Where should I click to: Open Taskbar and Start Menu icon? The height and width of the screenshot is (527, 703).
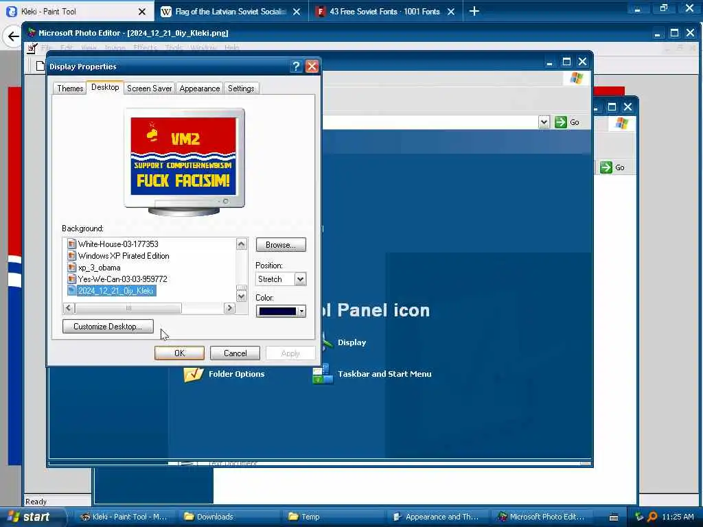[x=372, y=374]
